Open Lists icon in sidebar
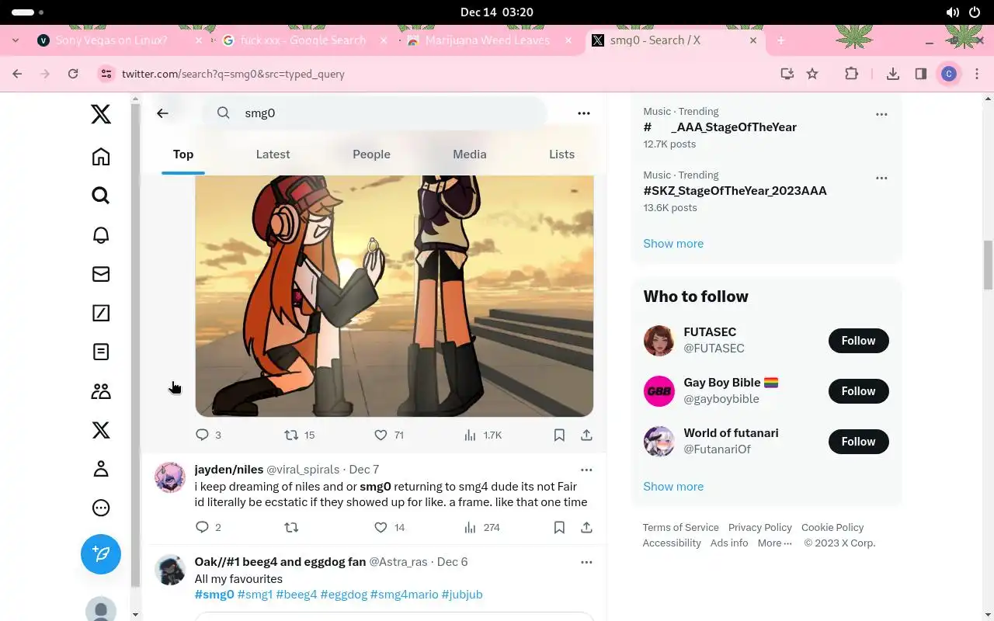The width and height of the screenshot is (994, 621). point(101,352)
